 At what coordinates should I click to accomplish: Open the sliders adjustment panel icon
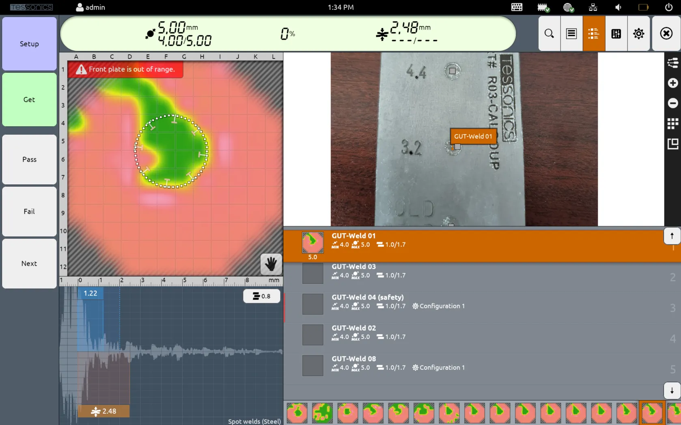point(616,34)
